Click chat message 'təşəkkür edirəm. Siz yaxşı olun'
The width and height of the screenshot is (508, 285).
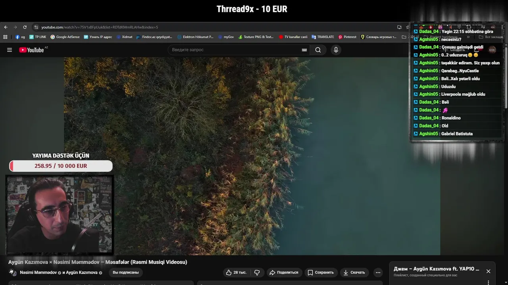click(x=470, y=63)
